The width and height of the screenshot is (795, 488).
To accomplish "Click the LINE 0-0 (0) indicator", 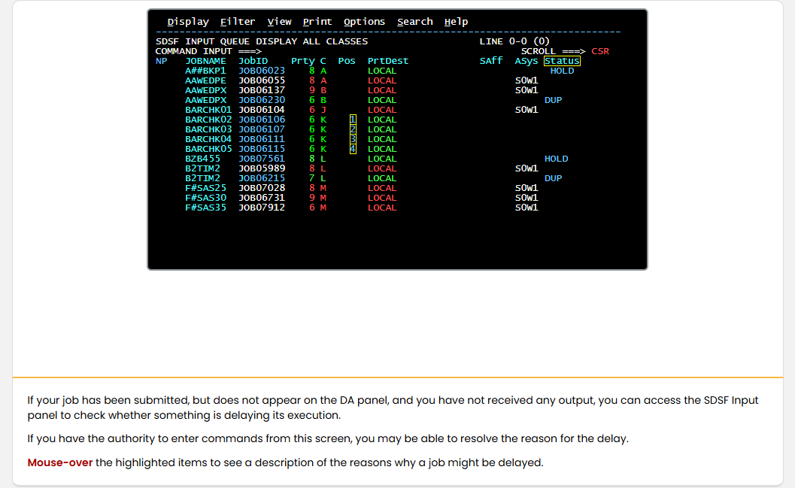I will click(514, 41).
